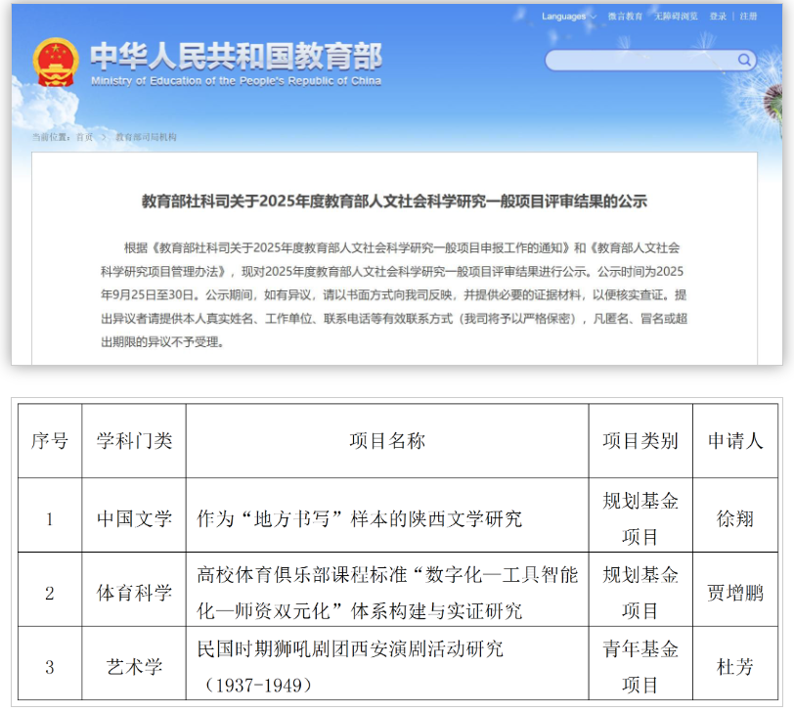Viewport: 794px width, 712px height.
Task: Click serial number 3 in the 艺术学 row
Action: tap(50, 667)
